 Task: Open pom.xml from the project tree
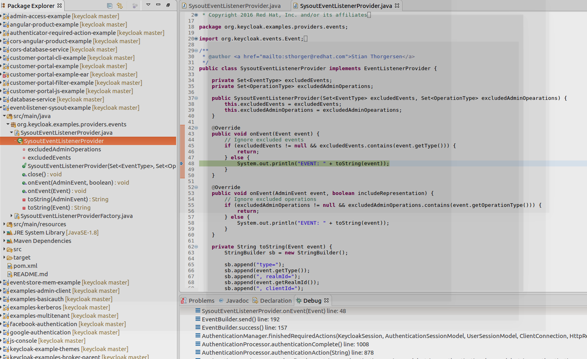point(25,266)
